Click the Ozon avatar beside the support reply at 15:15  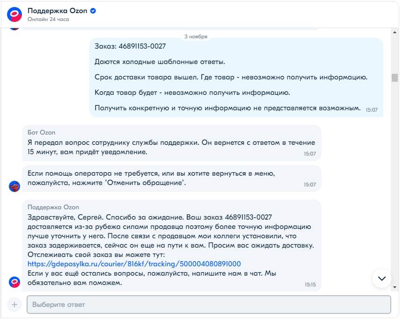click(14, 282)
